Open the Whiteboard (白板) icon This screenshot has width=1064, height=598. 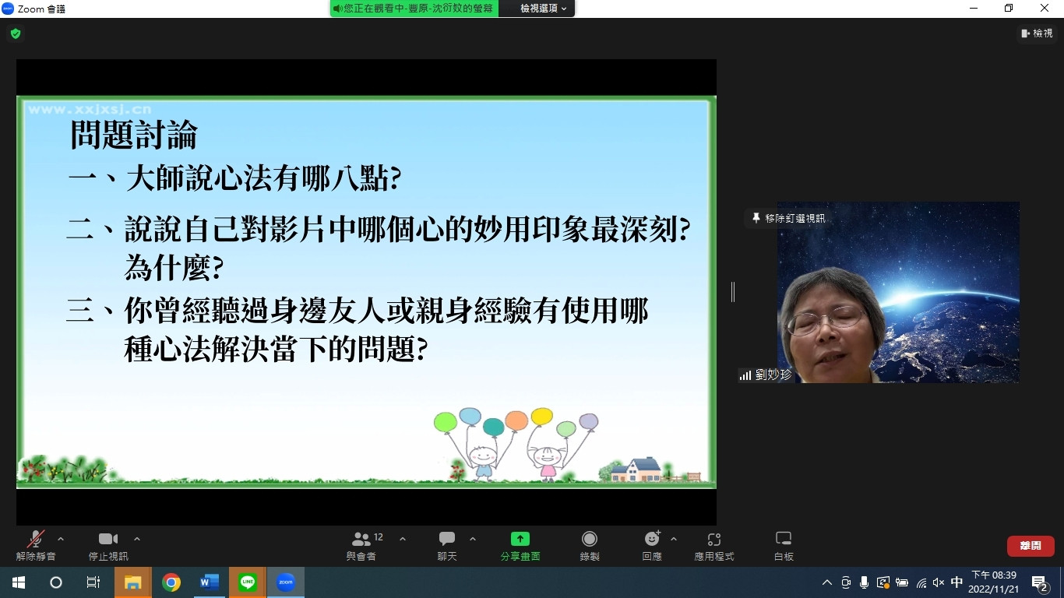tap(784, 539)
